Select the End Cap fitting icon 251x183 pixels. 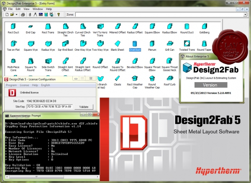[x=31, y=26]
